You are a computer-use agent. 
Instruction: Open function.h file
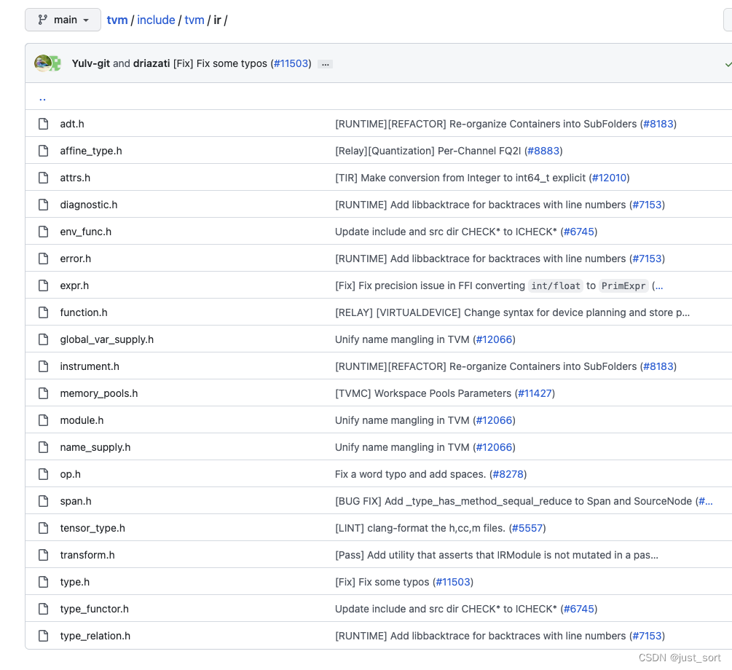point(84,312)
